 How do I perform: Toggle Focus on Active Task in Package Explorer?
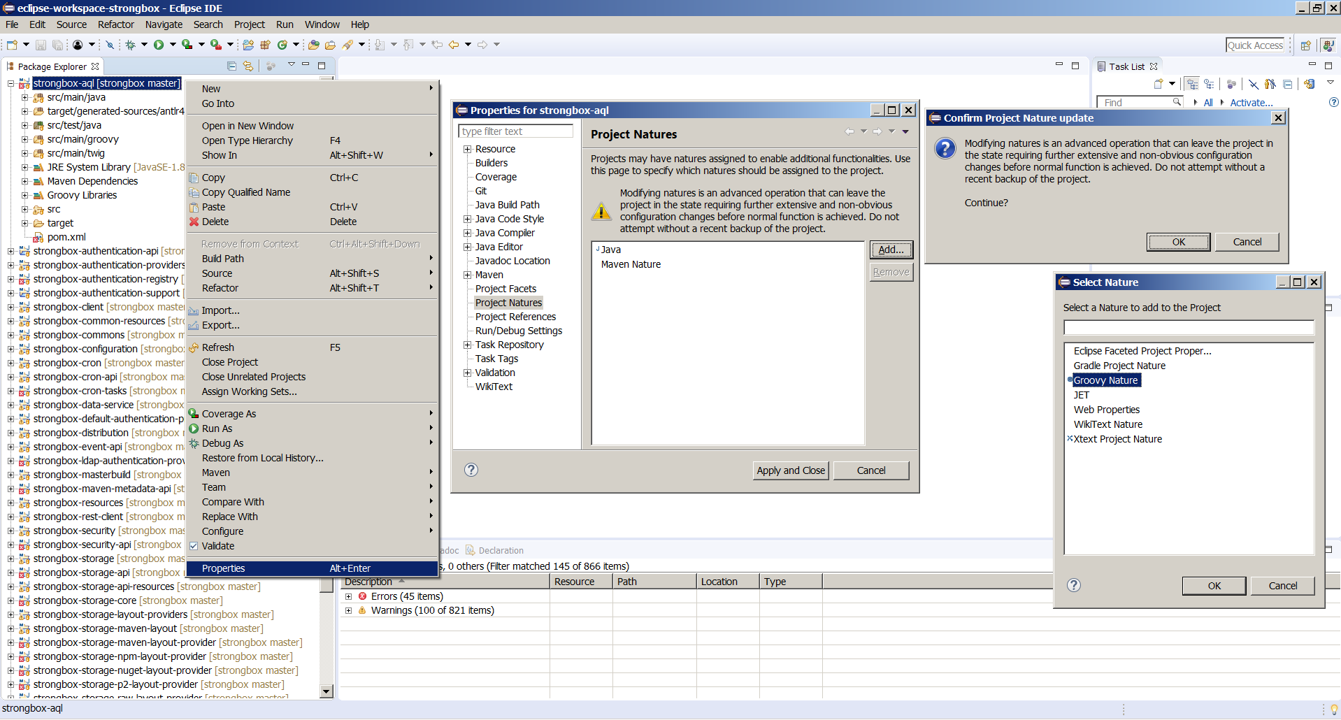click(x=271, y=66)
